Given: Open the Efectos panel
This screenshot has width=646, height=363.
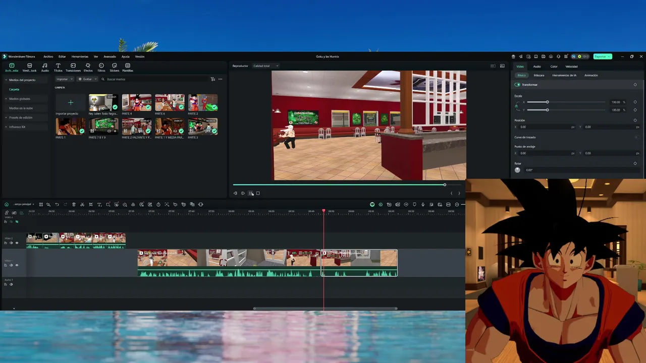Looking at the screenshot, I should [88, 67].
